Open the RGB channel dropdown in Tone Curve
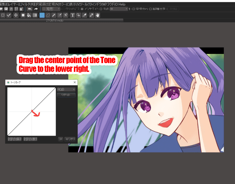235x184 pixels. click(66, 89)
